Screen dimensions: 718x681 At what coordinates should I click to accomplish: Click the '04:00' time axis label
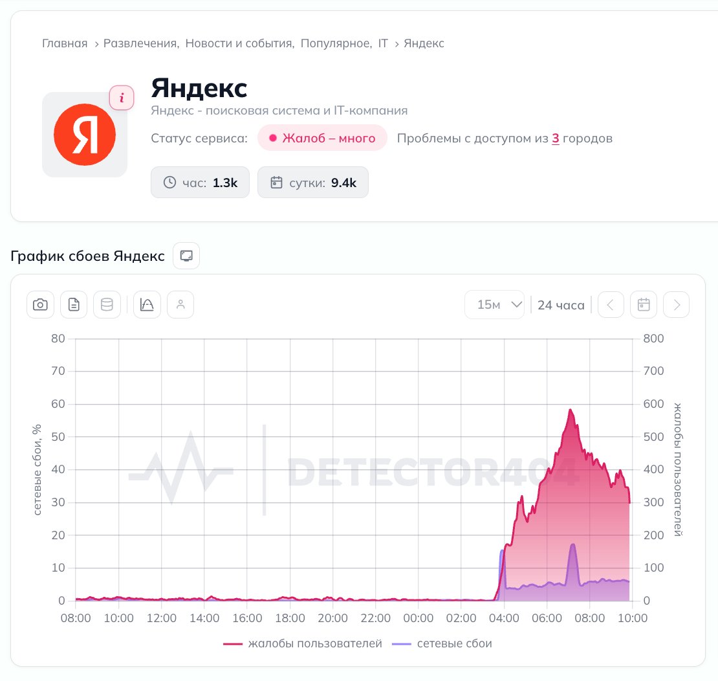[x=504, y=618]
